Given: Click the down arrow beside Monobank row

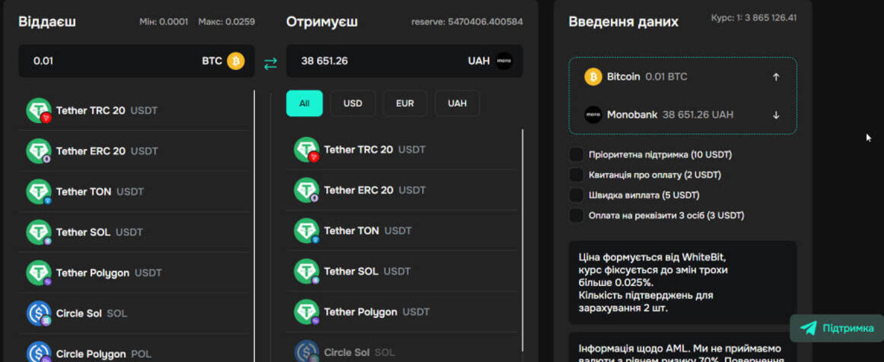Looking at the screenshot, I should [776, 114].
